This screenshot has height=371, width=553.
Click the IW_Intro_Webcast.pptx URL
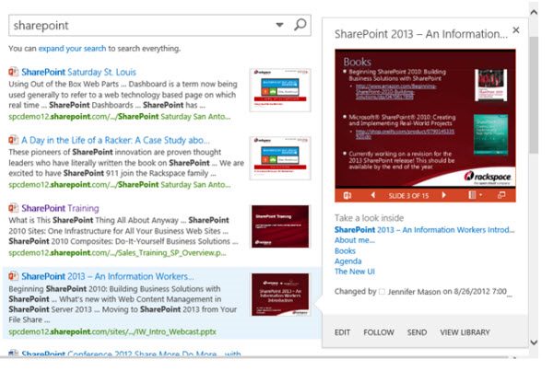pyautogui.click(x=112, y=332)
